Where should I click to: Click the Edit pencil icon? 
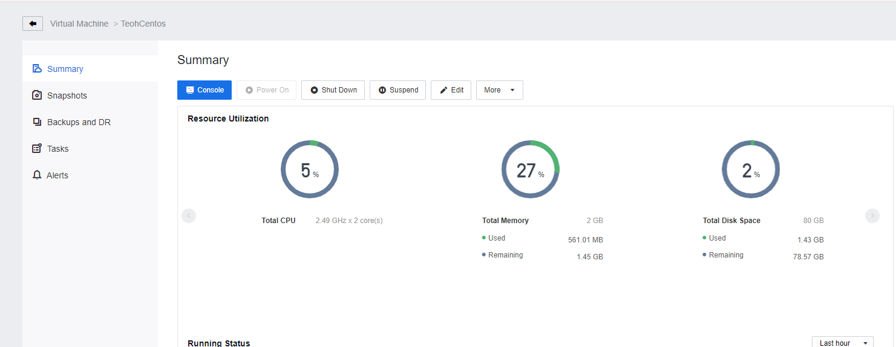(444, 90)
